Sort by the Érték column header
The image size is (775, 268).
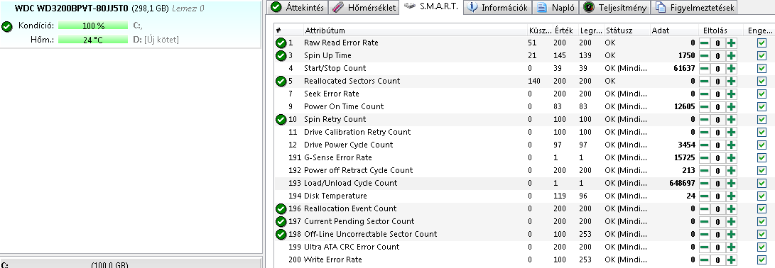point(565,30)
